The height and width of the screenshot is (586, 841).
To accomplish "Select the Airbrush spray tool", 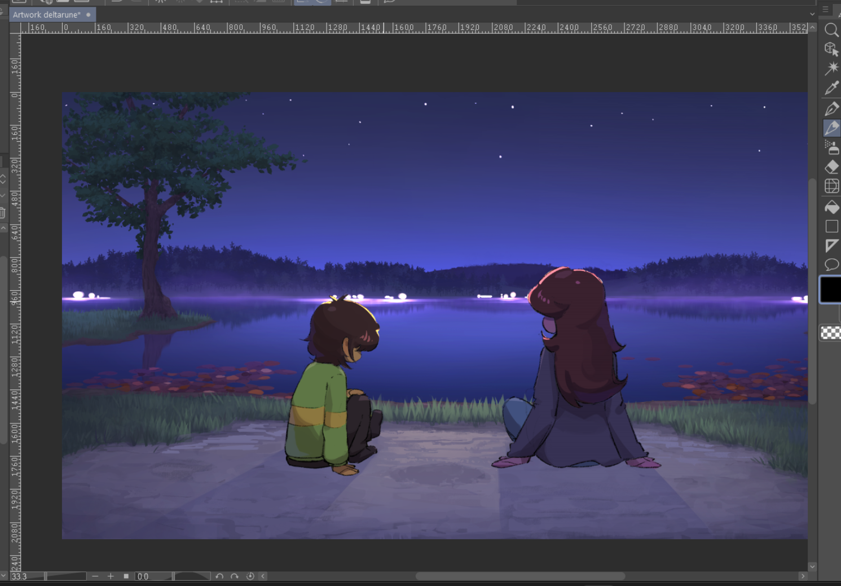I will coord(831,147).
